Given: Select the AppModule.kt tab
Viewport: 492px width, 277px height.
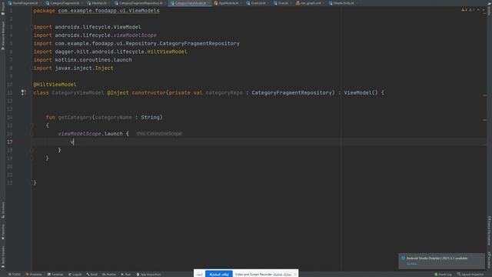Looking at the screenshot, I should point(228,3).
